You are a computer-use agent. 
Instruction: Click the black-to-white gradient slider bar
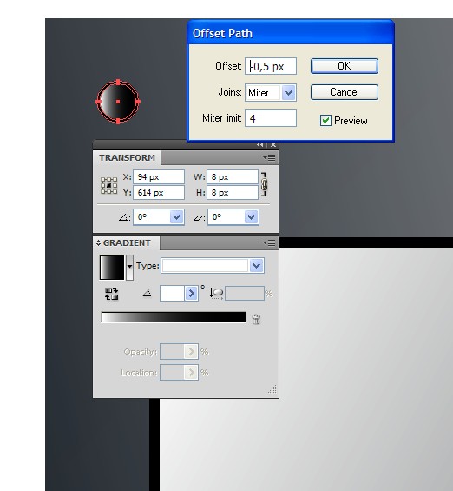click(x=174, y=317)
